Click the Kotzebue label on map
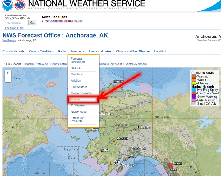Viewport: 221px width, 176px height. [105, 114]
